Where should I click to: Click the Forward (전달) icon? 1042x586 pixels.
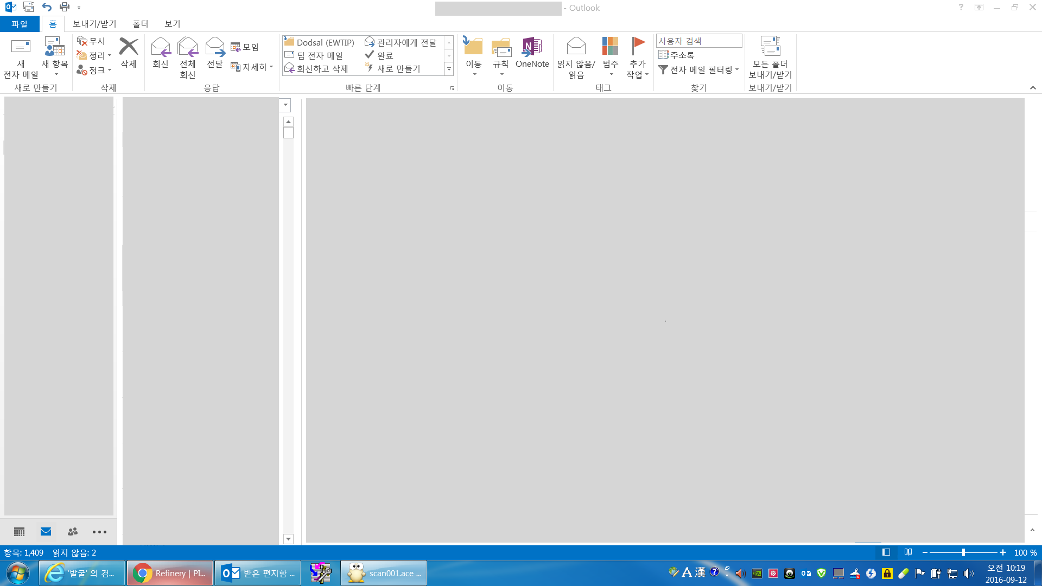coord(215,48)
